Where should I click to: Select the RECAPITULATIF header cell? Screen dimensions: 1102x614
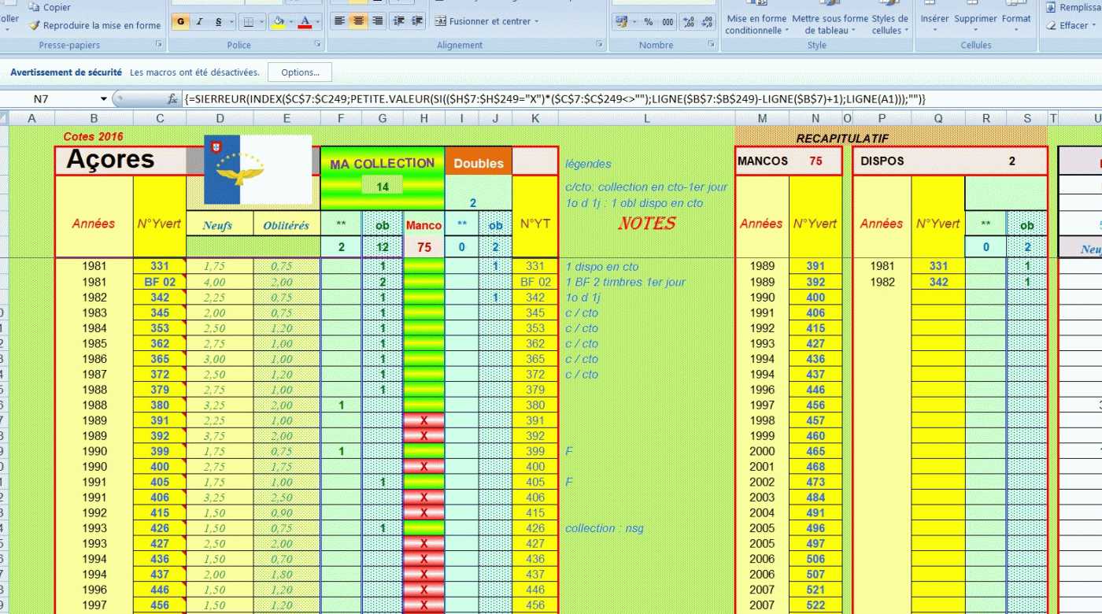[843, 139]
